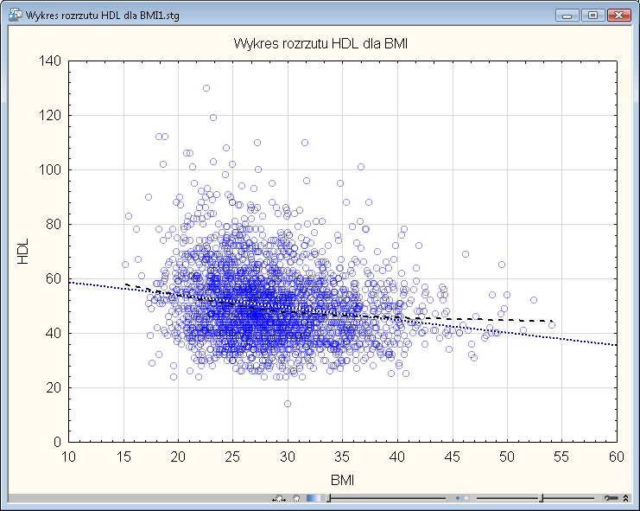Click the right marker-size slider handle
This screenshot has height=511, width=640.
(541, 498)
